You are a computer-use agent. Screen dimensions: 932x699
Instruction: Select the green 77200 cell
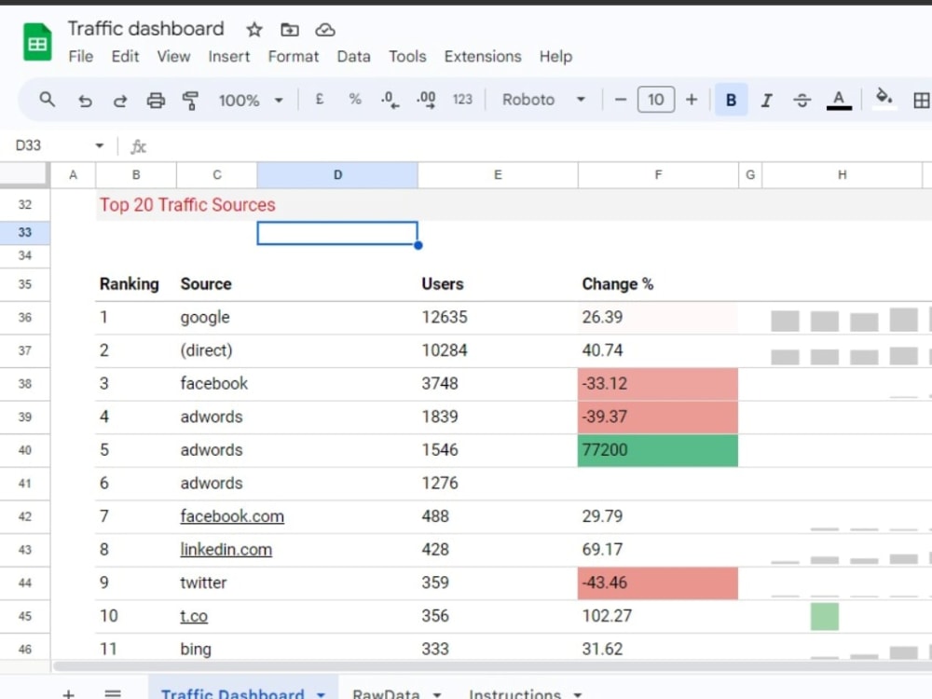pos(658,450)
